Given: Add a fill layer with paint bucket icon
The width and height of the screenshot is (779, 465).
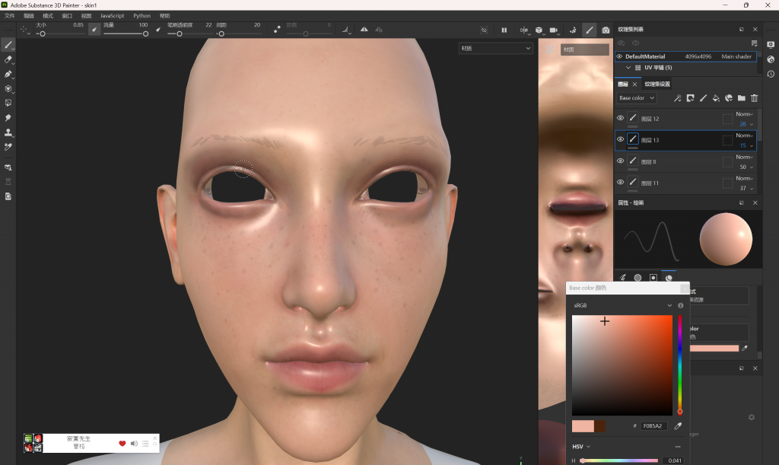Looking at the screenshot, I should pos(716,98).
